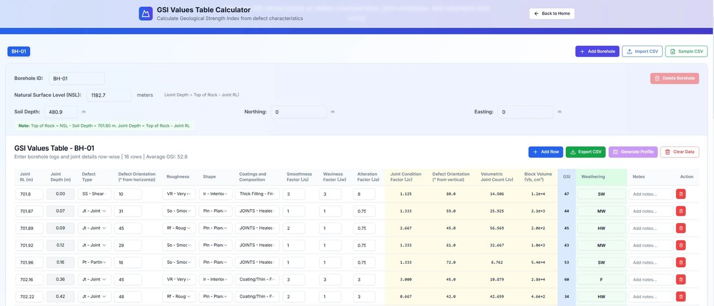Export table using Export CSV
This screenshot has width=714, height=306.
click(x=586, y=152)
